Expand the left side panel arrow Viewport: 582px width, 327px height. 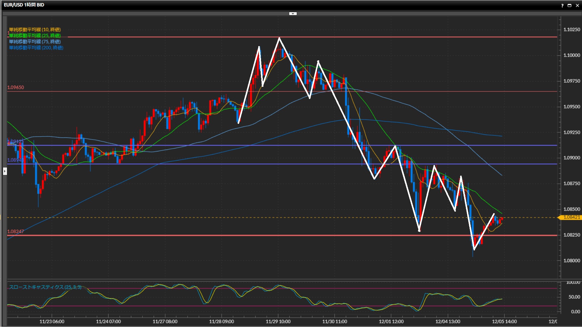coord(5,171)
